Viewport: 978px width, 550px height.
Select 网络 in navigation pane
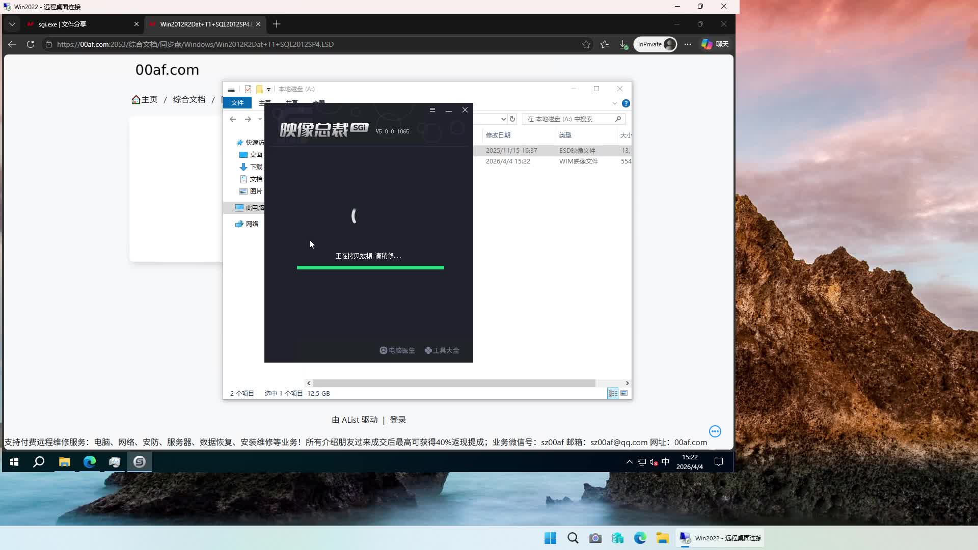[247, 224]
